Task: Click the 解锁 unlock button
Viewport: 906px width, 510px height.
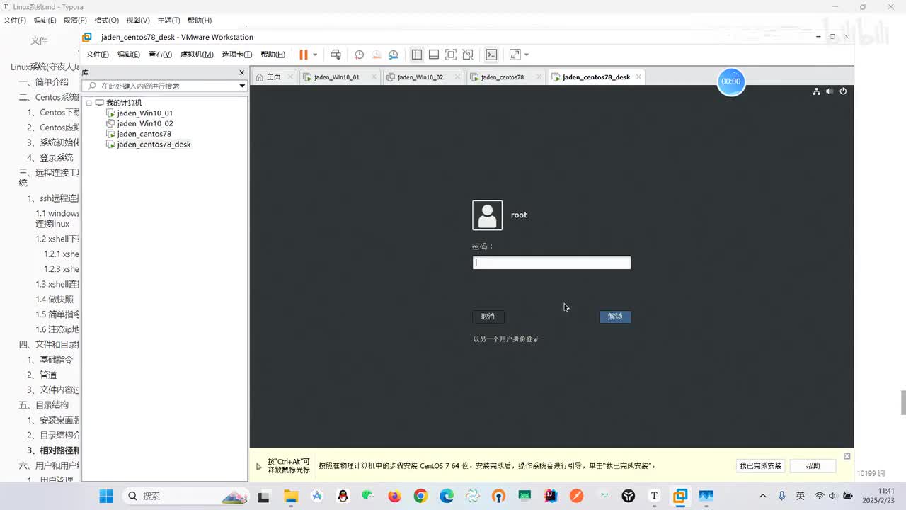Action: pos(615,317)
